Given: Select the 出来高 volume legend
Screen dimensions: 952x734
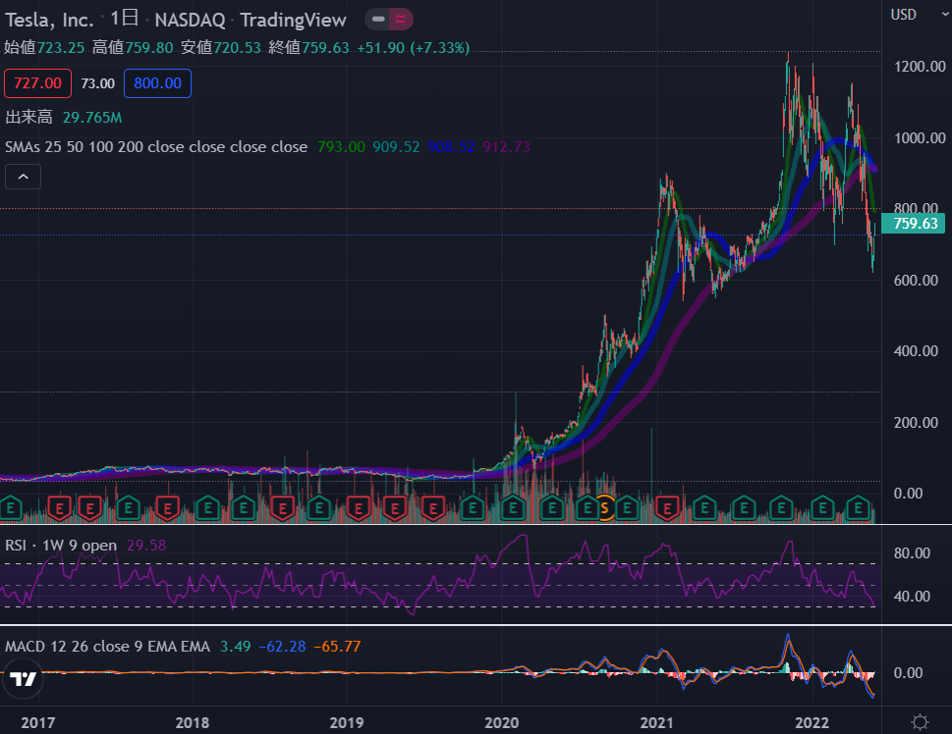Looking at the screenshot, I should [x=28, y=117].
